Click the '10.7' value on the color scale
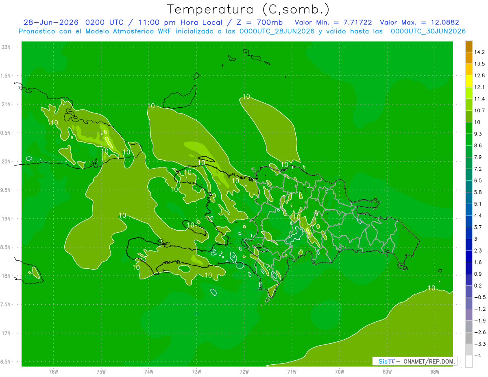 coord(480,110)
